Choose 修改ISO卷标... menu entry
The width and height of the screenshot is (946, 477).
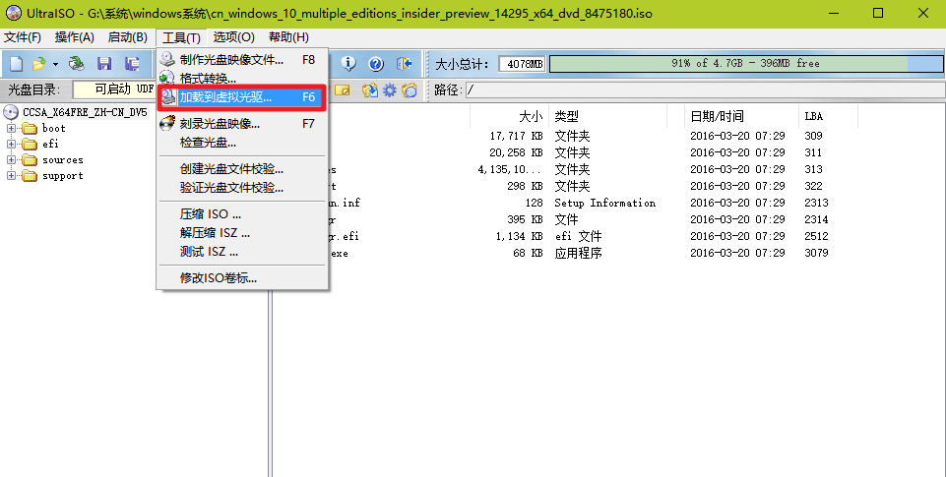242,278
